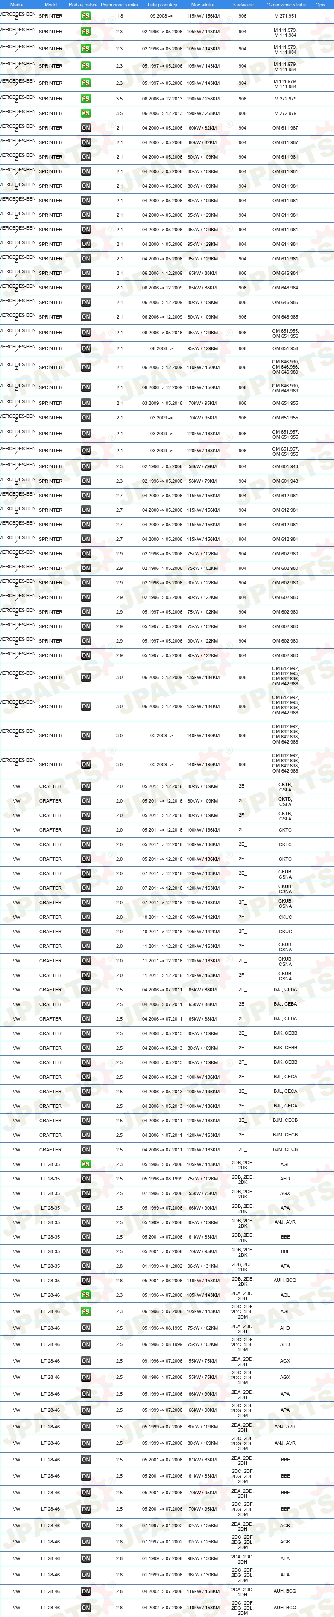This screenshot has width=334, height=1617.
Task: Click PB icon for LT 28-46 AGL from 06.1996
Action: click(x=86, y=1311)
